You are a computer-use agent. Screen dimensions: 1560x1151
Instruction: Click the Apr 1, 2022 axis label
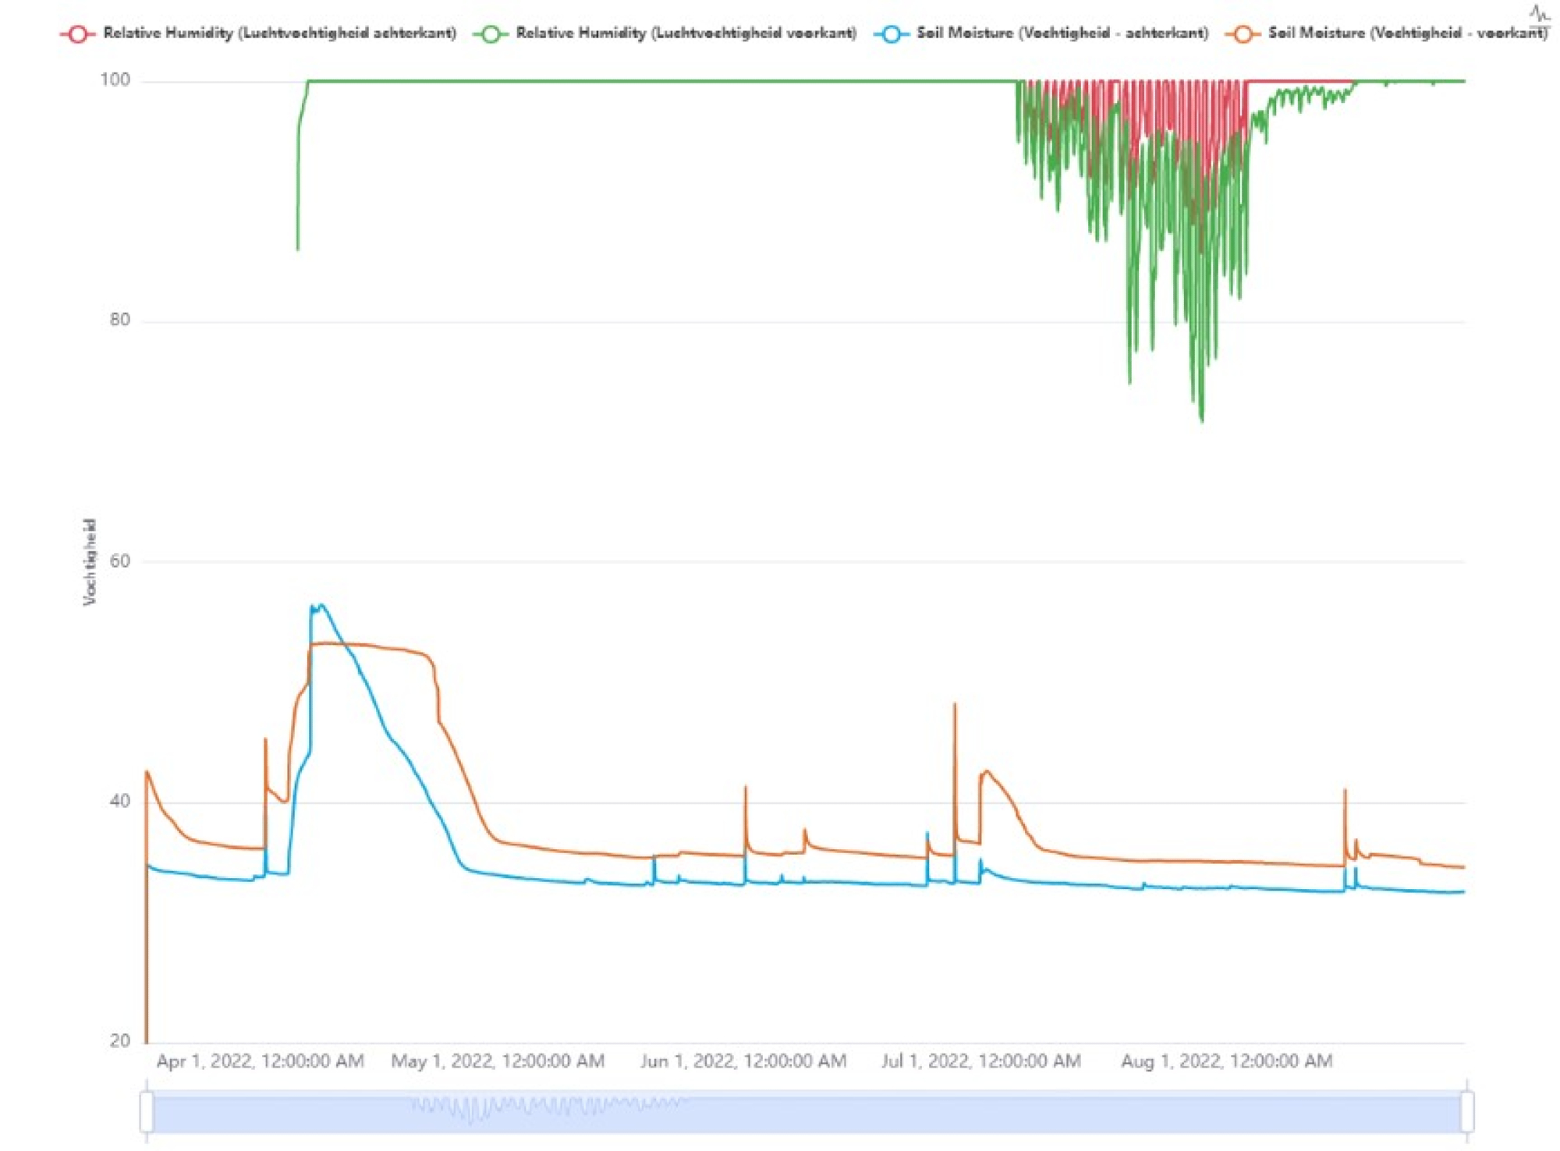(260, 1061)
